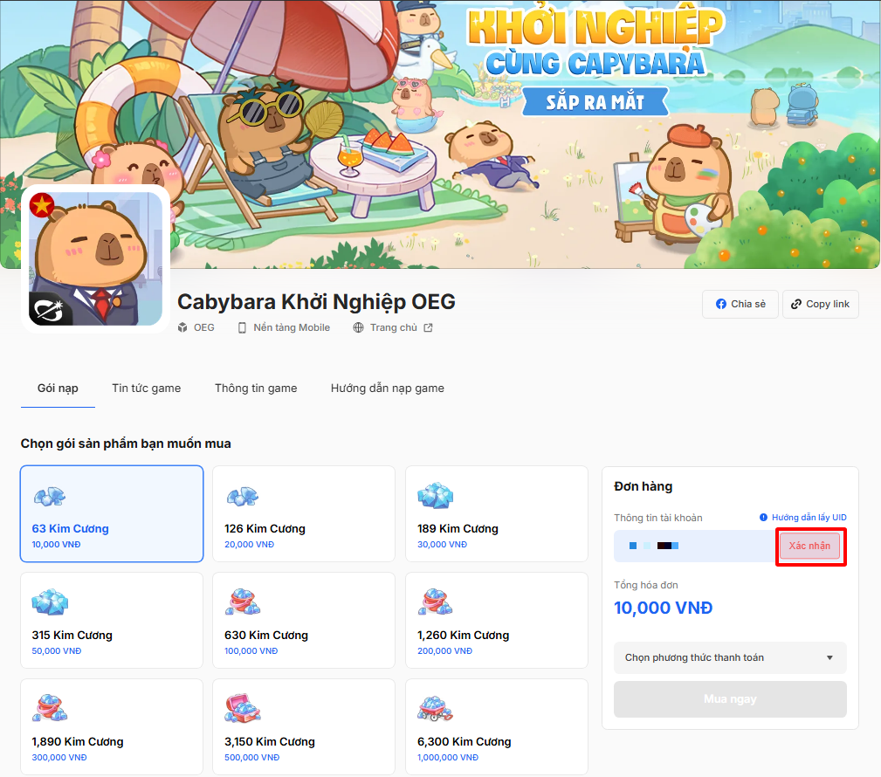Click the Cabybara Khởi Nghiệp OEG title
Viewport: 881px width, 777px height.
click(316, 302)
